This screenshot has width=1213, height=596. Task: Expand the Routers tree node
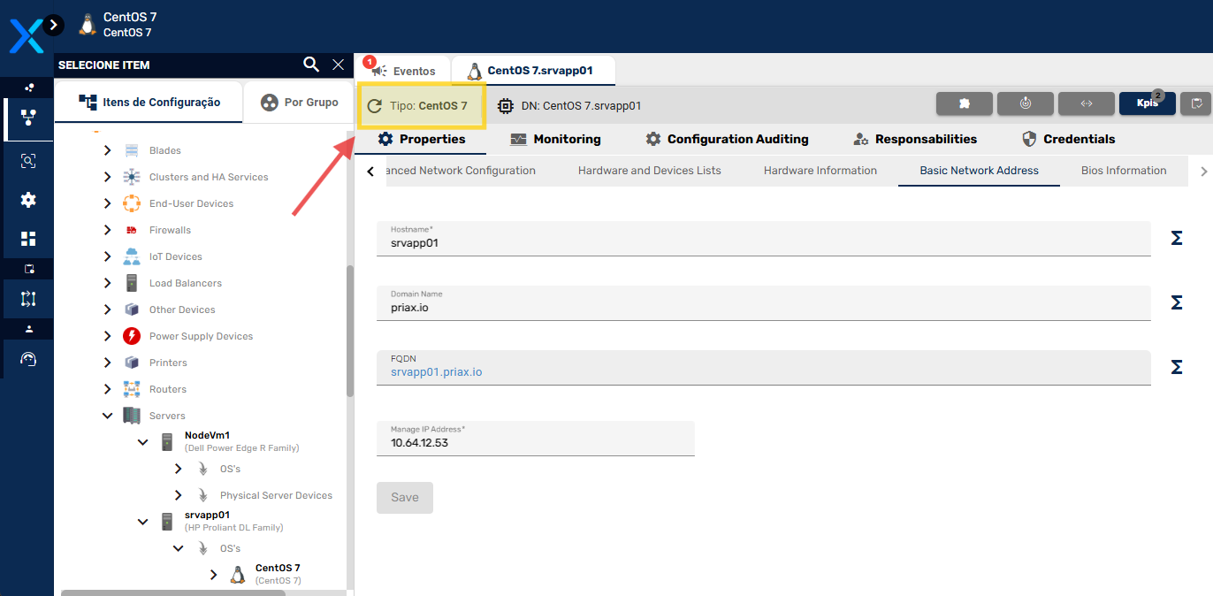(107, 389)
